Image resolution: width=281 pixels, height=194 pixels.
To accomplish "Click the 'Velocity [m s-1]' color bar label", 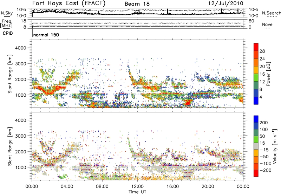I will click(275, 146).
